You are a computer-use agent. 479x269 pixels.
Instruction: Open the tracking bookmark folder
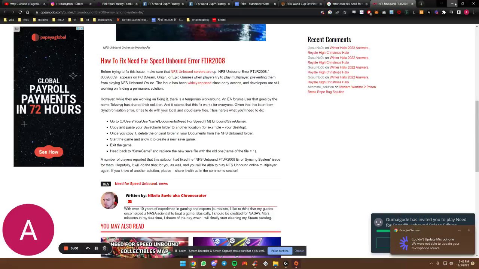pos(40,19)
